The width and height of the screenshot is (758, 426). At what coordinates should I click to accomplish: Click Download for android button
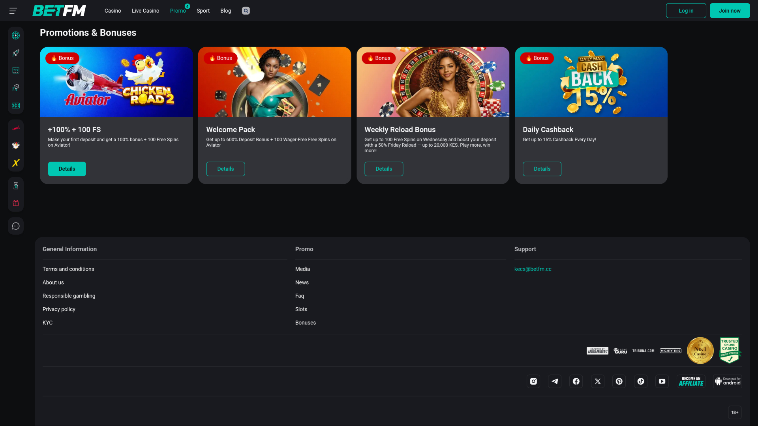click(x=727, y=381)
